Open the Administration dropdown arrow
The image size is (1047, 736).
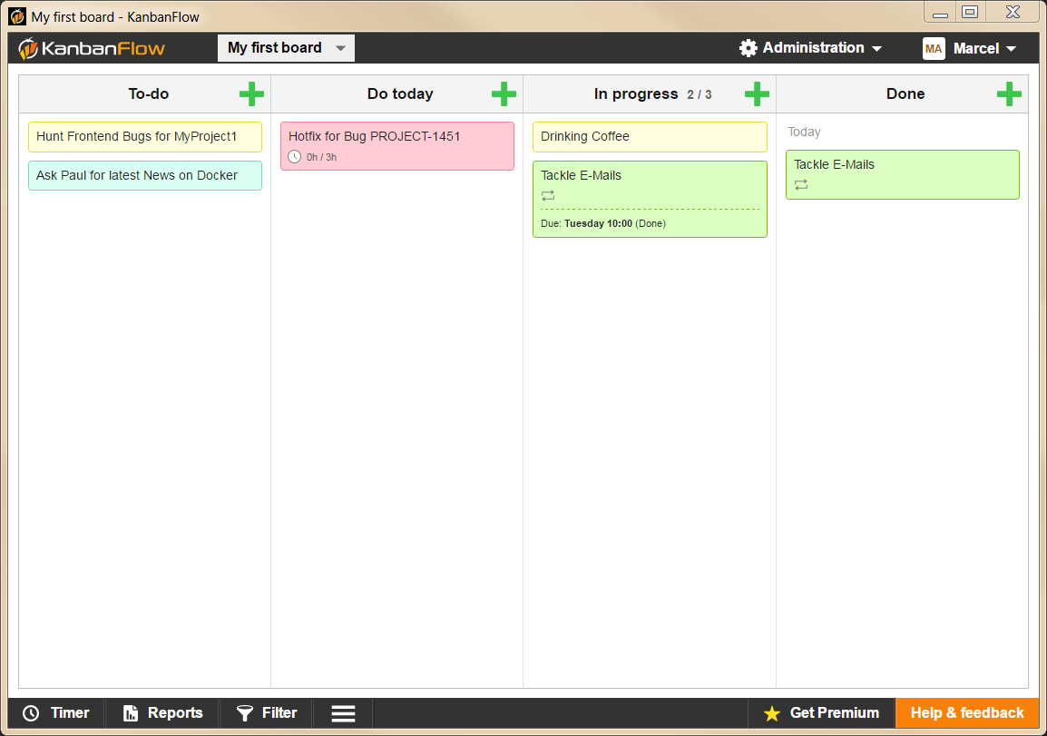(876, 48)
